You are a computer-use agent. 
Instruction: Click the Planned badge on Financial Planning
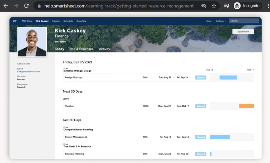(200, 154)
